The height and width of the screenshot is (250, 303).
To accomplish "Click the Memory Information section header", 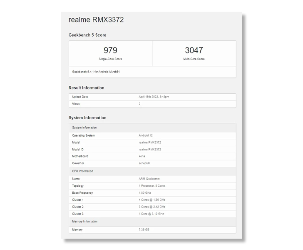I will (x=152, y=222).
